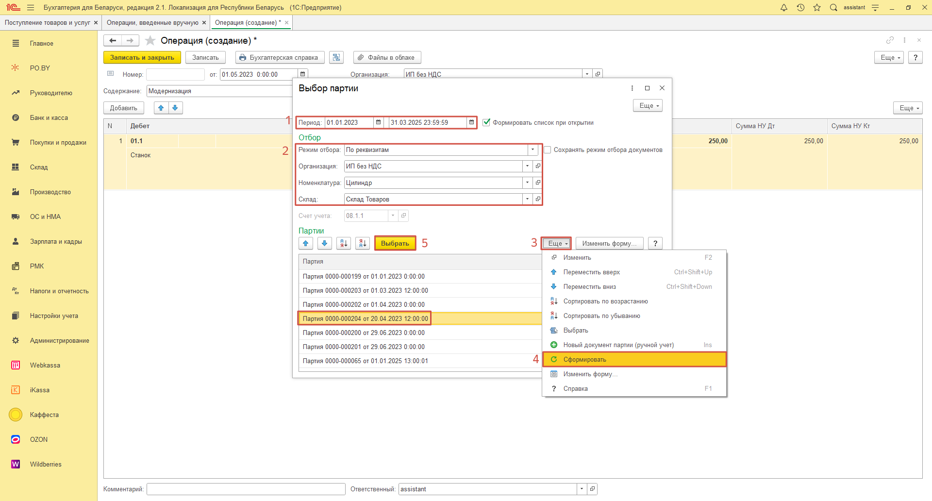
Task: Expand the Режим отбора dropdown
Action: pyautogui.click(x=533, y=150)
